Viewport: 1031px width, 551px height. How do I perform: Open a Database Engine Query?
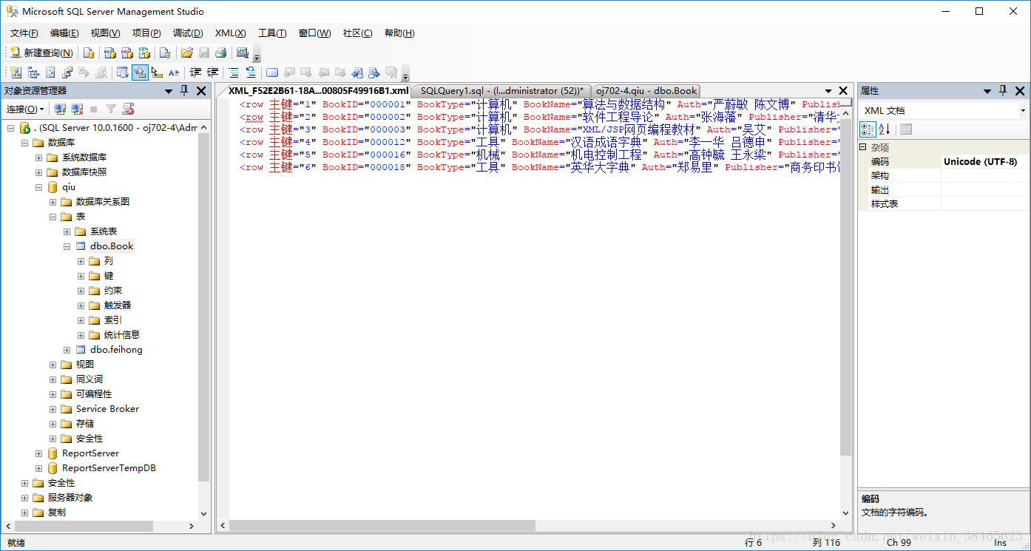pyautogui.click(x=88, y=53)
